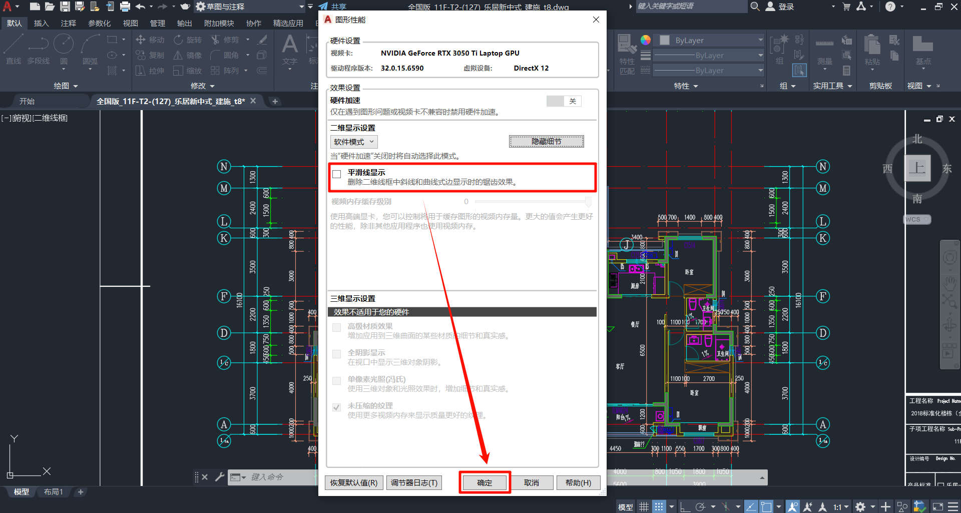The width and height of the screenshot is (961, 513).
Task: Confirm settings with the 确定 button
Action: (484, 482)
